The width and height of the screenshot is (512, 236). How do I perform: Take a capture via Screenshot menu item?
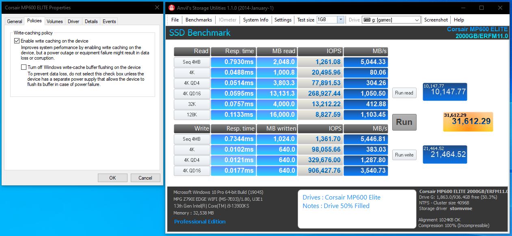pyautogui.click(x=436, y=20)
